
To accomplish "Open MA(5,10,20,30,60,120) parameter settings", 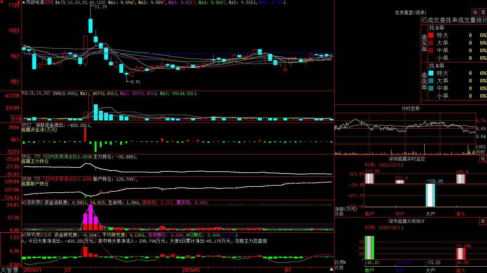I will pyautogui.click(x=80, y=2).
